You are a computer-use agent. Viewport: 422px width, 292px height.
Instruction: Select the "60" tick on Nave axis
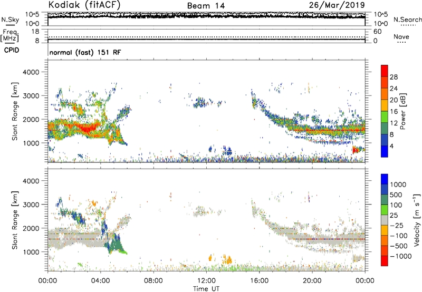pyautogui.click(x=377, y=32)
